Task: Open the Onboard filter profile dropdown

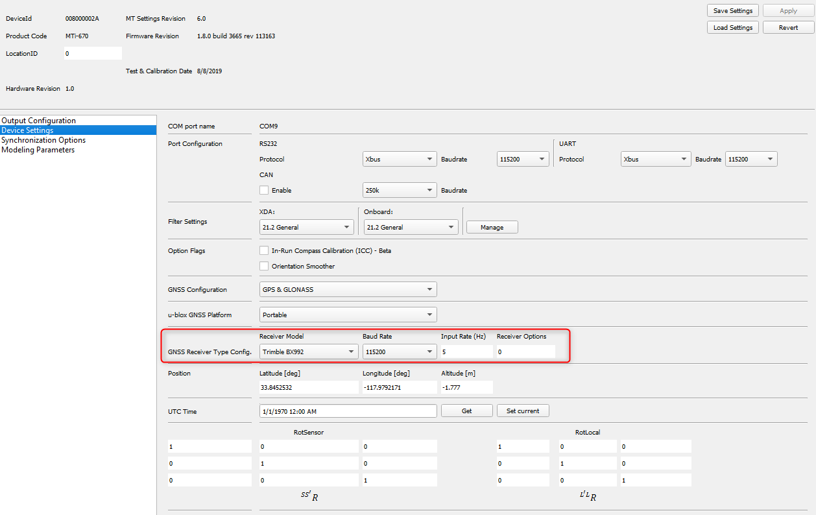Action: point(410,226)
